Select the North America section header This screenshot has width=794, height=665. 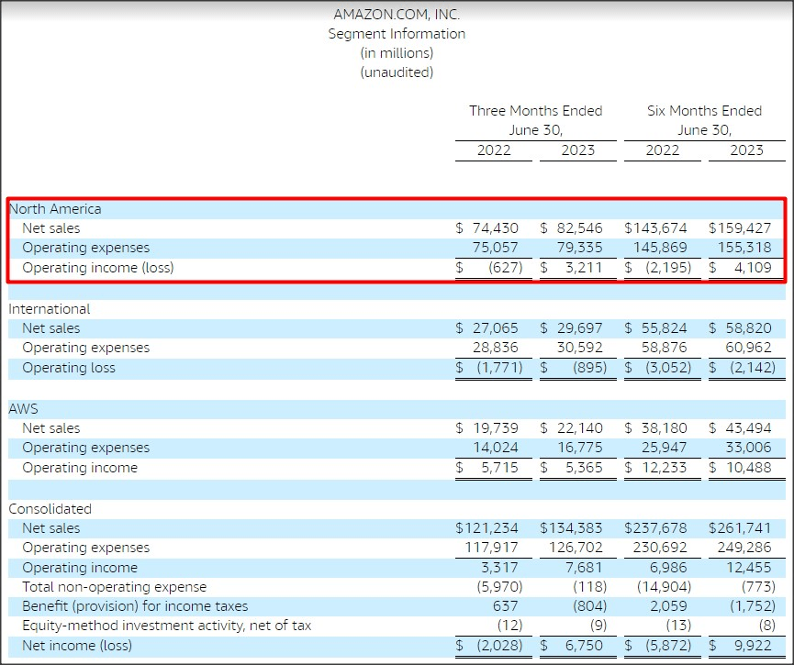click(x=56, y=208)
